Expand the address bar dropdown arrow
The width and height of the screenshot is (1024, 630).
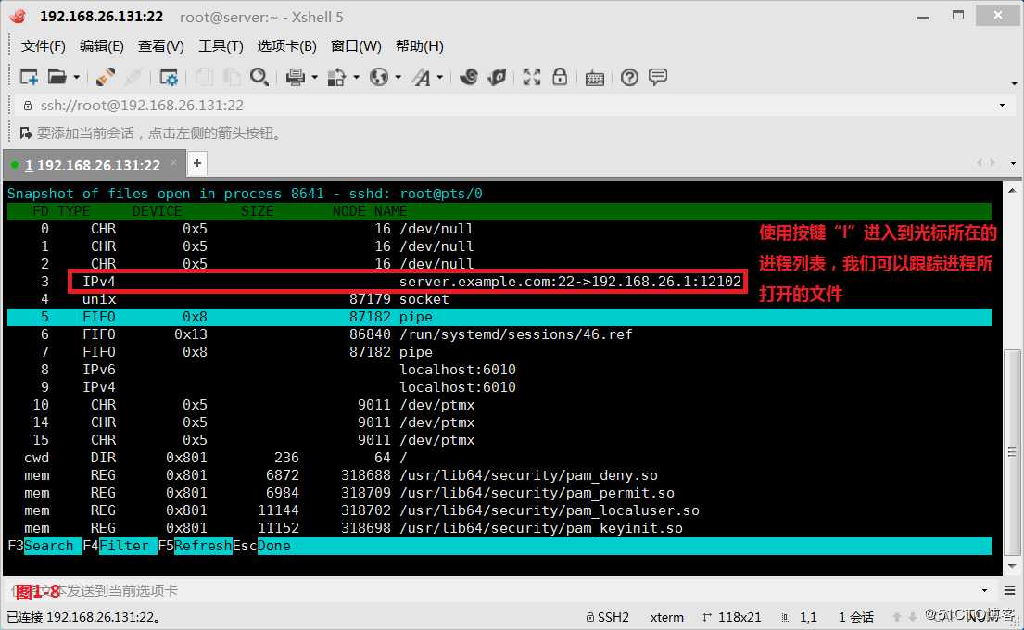[x=1002, y=105]
